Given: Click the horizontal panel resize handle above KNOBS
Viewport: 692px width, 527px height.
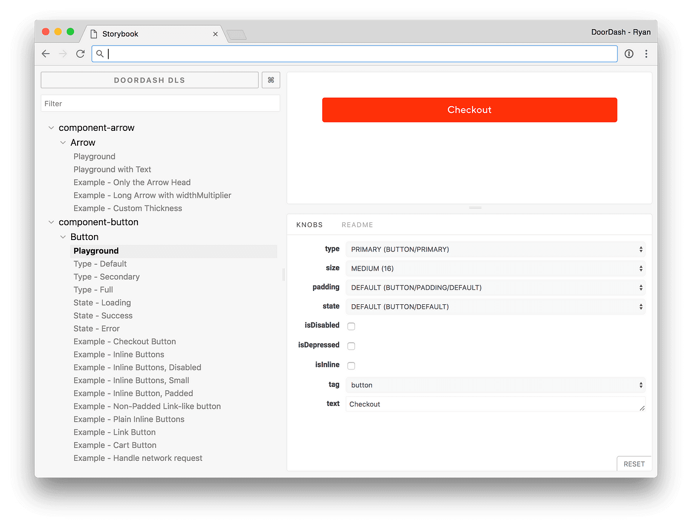Looking at the screenshot, I should point(476,208).
